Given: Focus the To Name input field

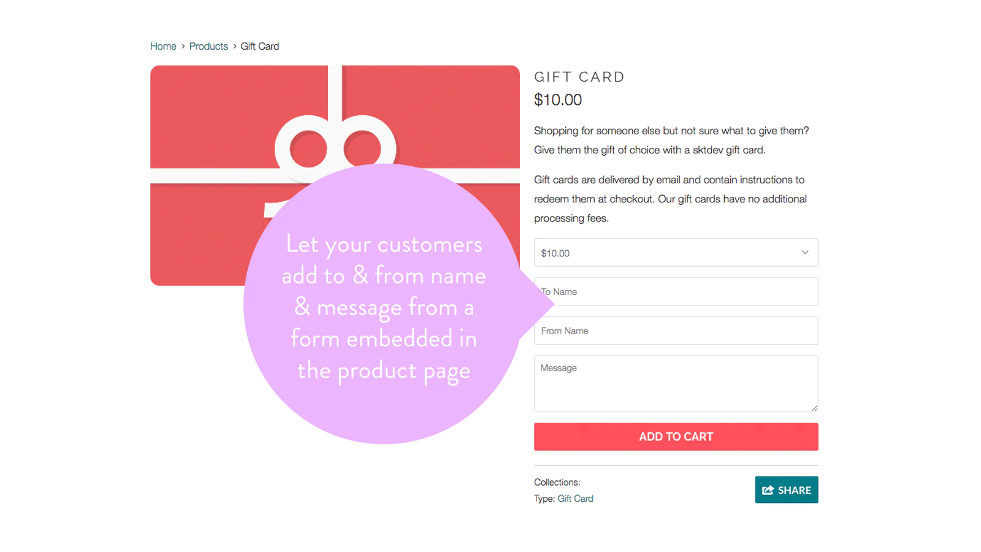Looking at the screenshot, I should [676, 291].
